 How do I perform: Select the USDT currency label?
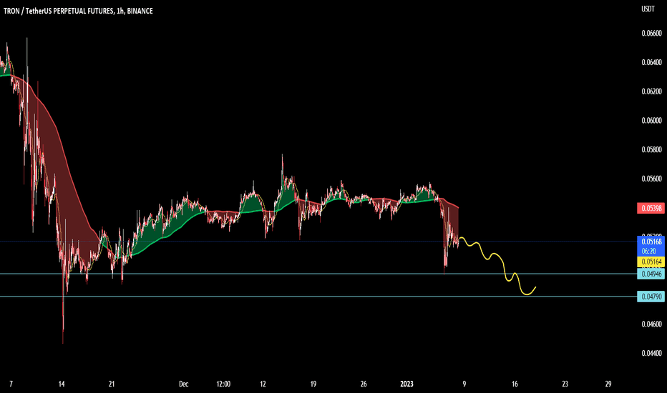coord(648,9)
